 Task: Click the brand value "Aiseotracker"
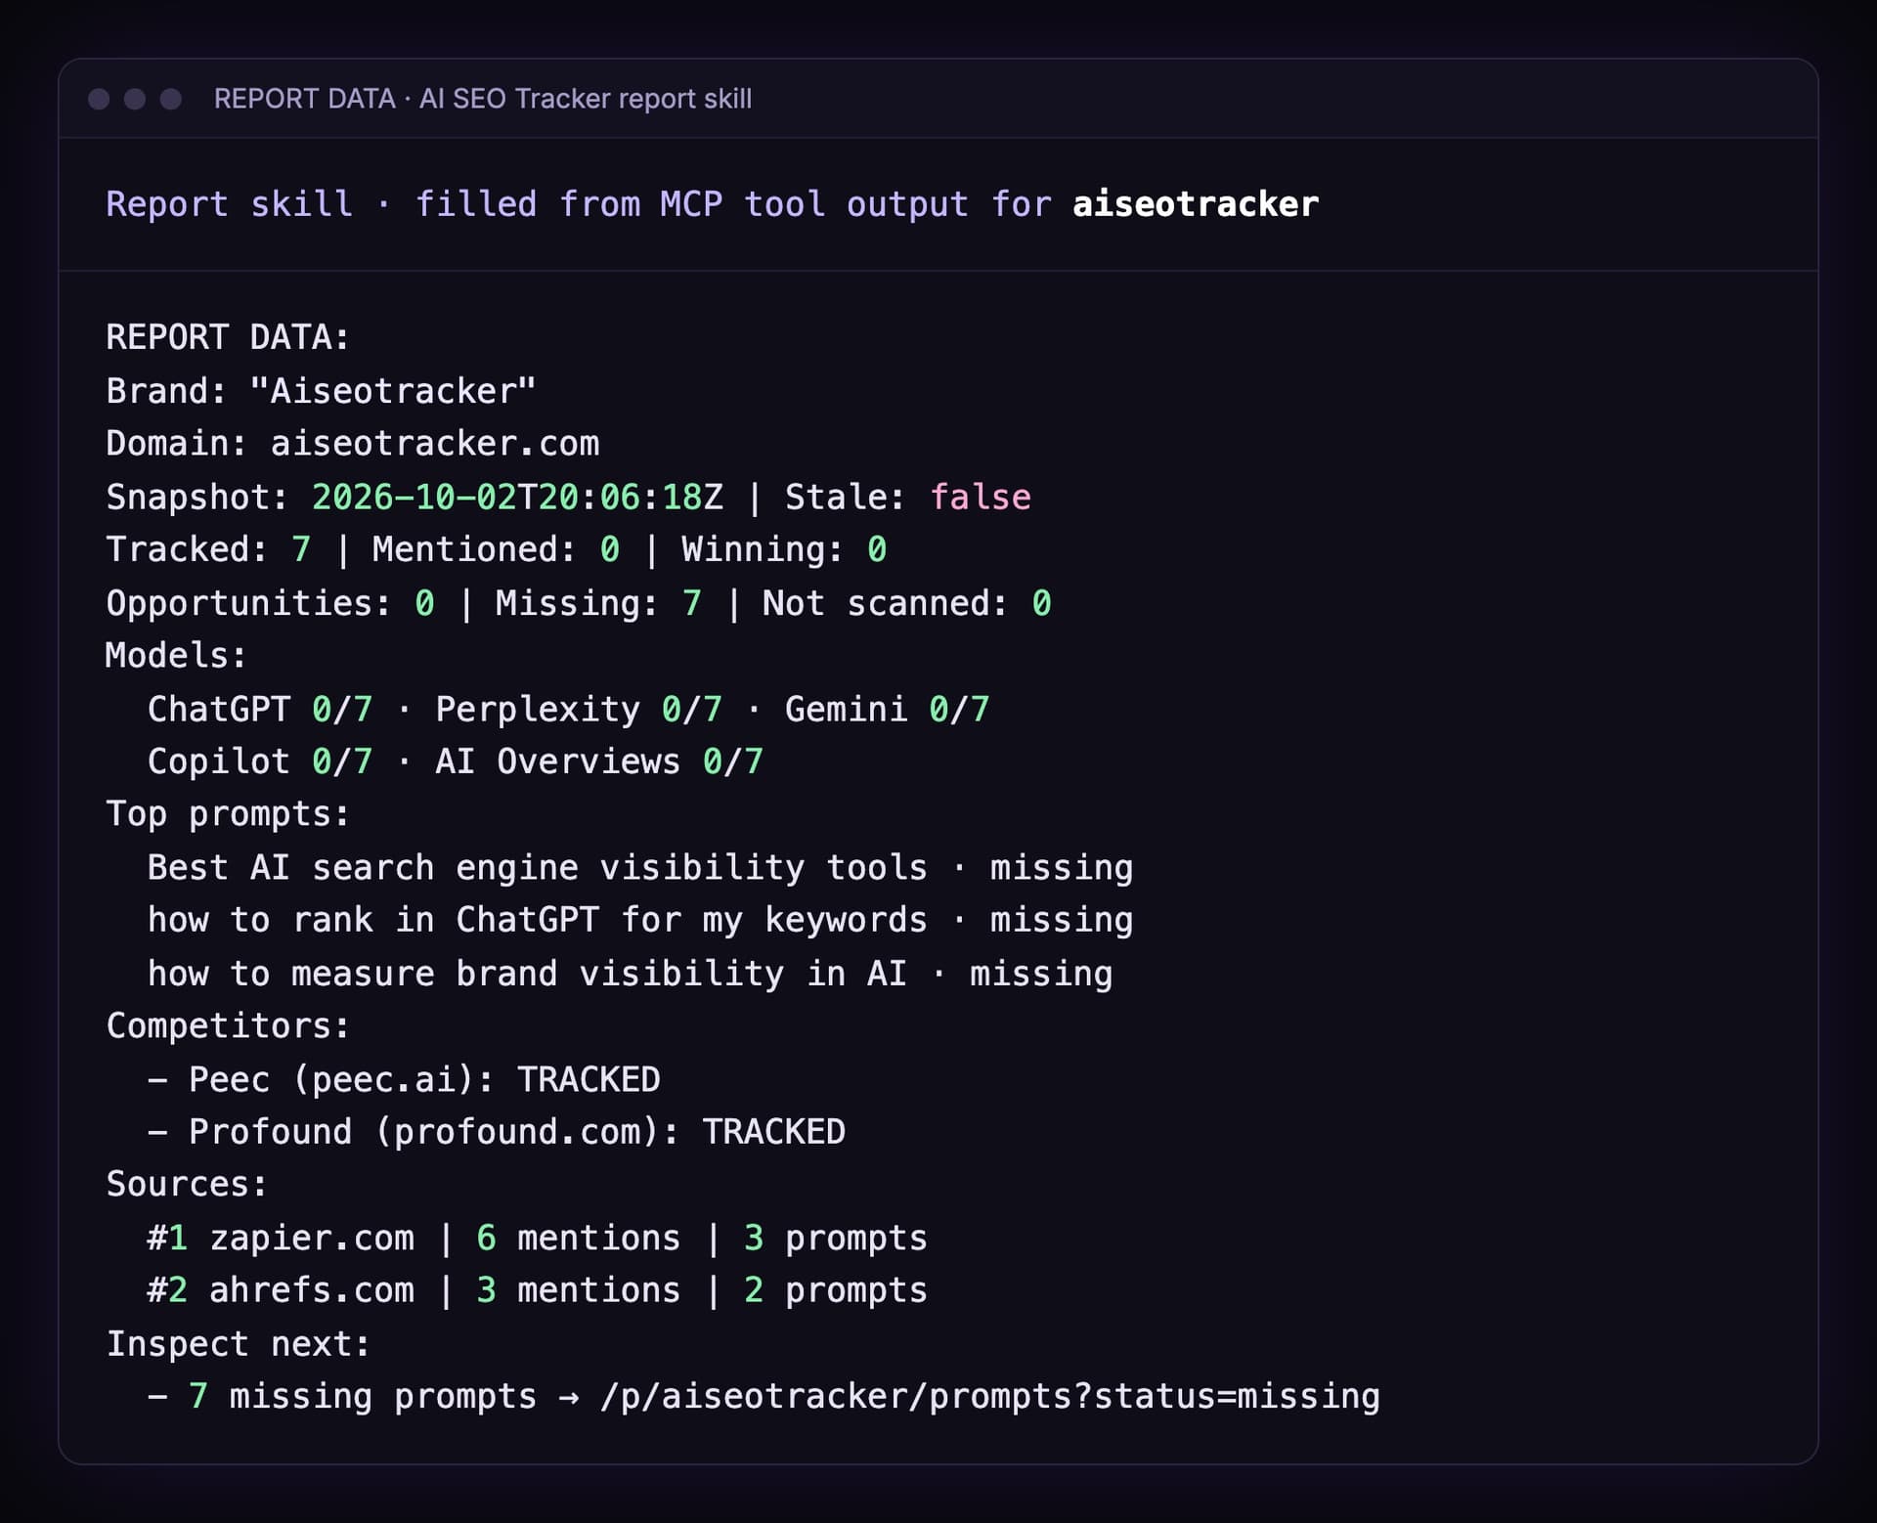pos(393,391)
